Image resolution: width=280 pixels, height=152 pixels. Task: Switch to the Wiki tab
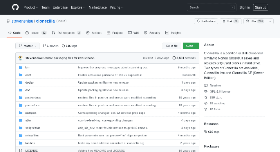(x=134, y=33)
